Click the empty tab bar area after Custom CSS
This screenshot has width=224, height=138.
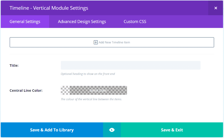point(186,22)
